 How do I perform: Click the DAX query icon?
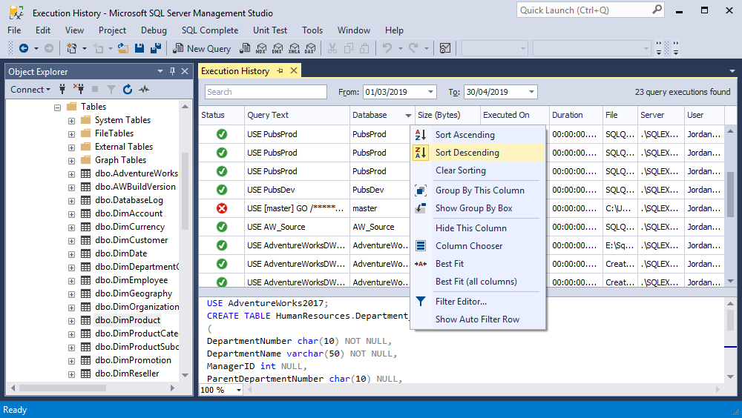coord(310,48)
